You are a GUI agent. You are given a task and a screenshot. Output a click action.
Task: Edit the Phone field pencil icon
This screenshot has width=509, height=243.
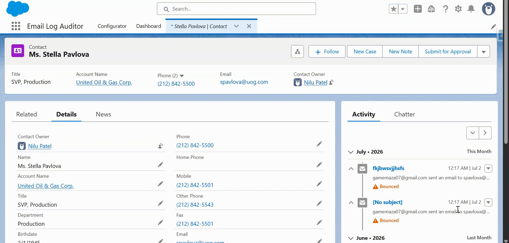319,144
